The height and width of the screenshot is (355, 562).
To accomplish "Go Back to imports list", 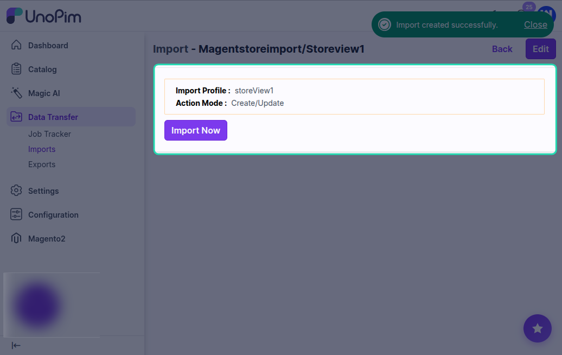I will (x=502, y=49).
